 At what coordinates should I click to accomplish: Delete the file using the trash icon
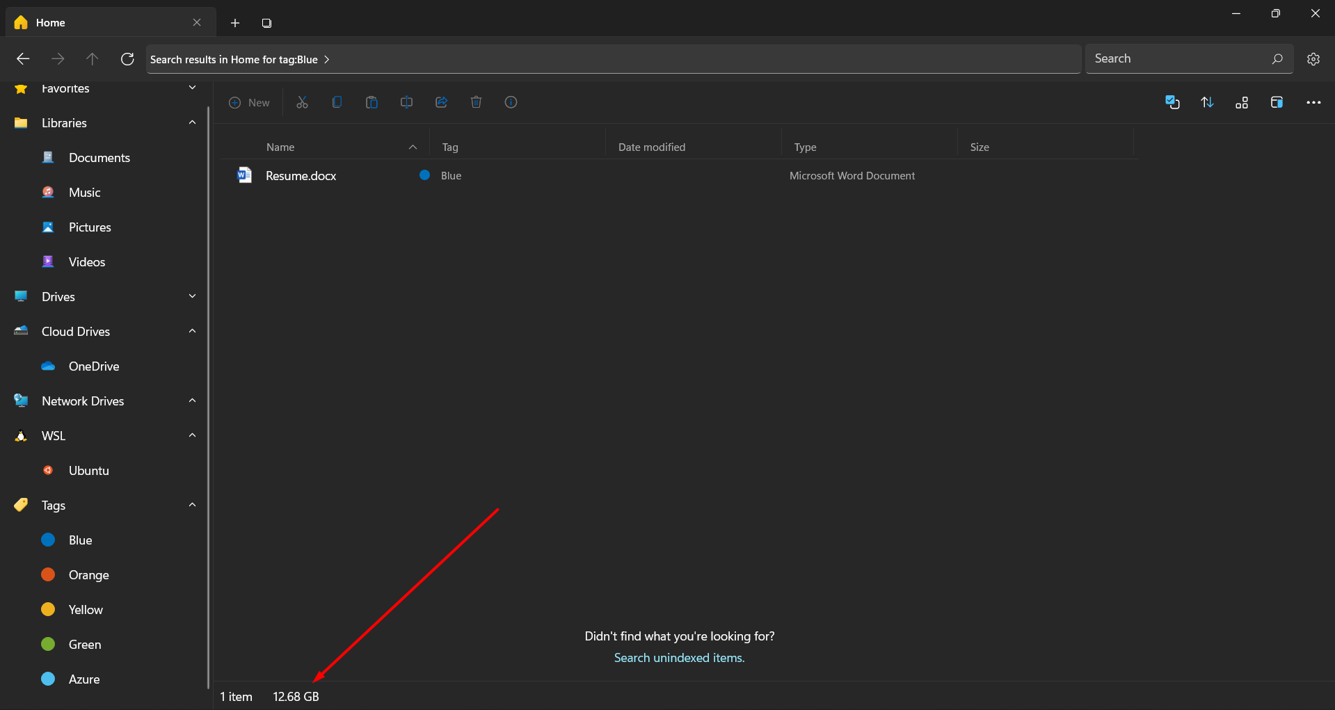pos(476,102)
